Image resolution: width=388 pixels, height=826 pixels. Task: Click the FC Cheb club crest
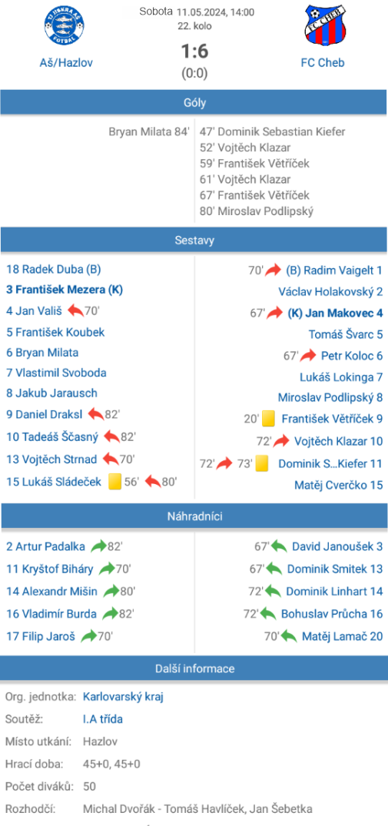[325, 25]
